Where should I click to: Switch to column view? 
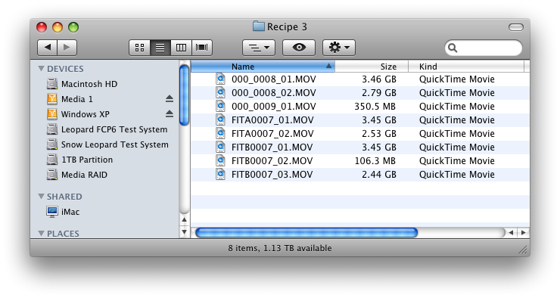(x=181, y=48)
